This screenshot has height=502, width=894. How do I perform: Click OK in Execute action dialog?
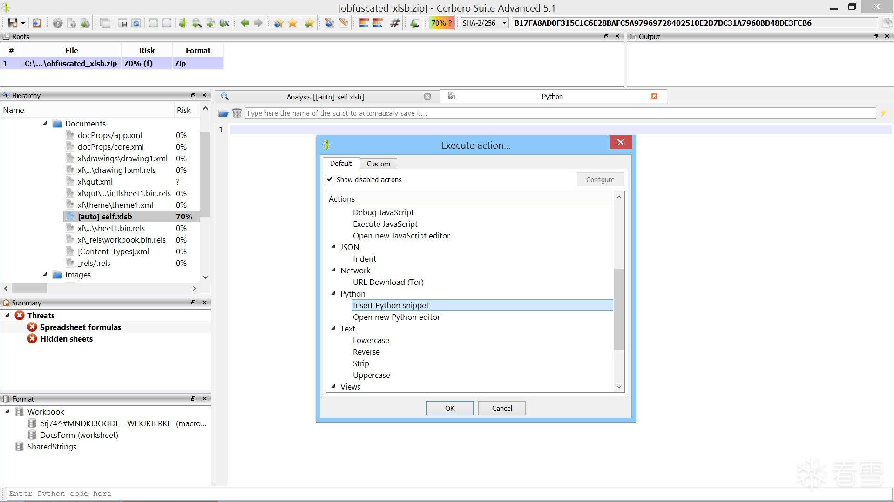tap(449, 408)
